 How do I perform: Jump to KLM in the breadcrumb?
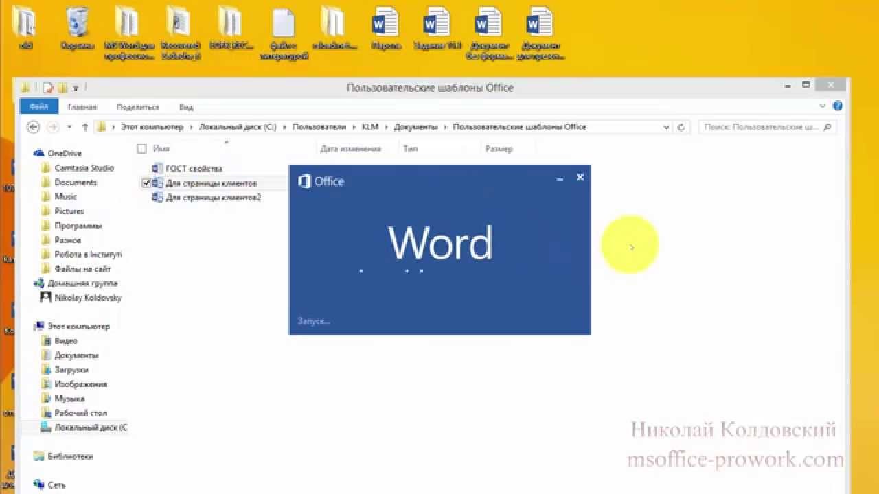369,127
